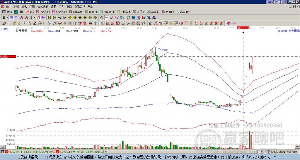The height and width of the screenshot is (160, 300).
Task: Open the 工具 menu
Action: tap(61, 7)
